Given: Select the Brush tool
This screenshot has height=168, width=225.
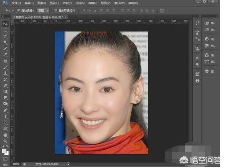Looking at the screenshot, I should (x=5, y=67).
